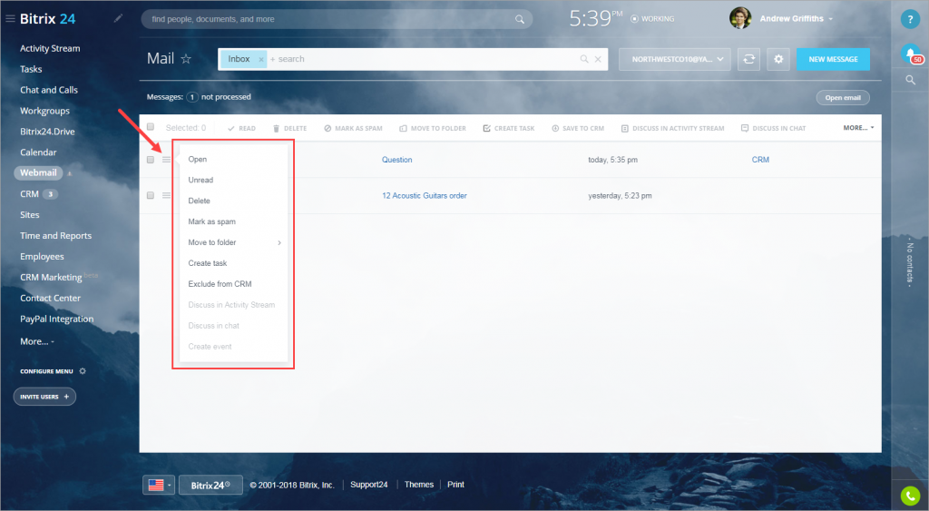
Task: Click Mark as spam in the toolbar
Action: (x=353, y=128)
